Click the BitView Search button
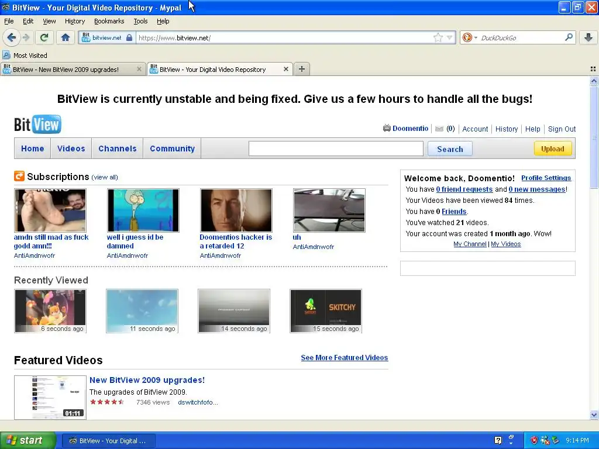This screenshot has width=599, height=449. pos(450,149)
